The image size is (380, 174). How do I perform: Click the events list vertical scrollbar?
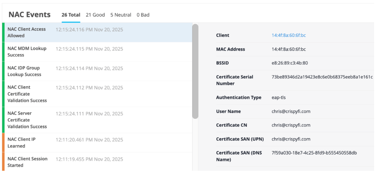click(x=195, y=71)
